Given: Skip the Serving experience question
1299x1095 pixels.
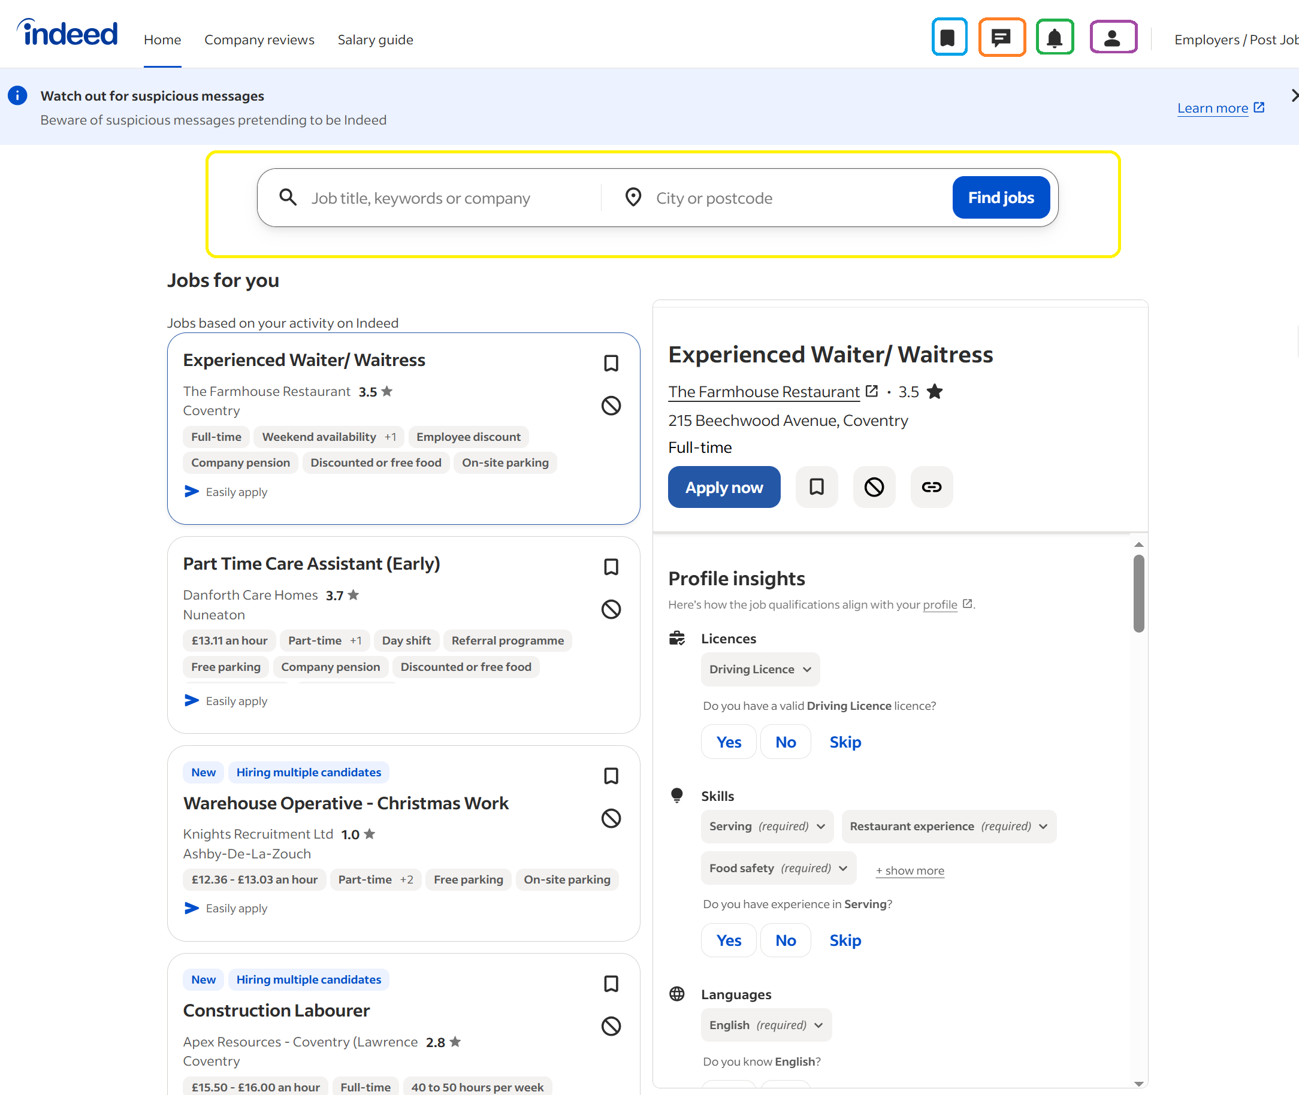Looking at the screenshot, I should pos(845,940).
